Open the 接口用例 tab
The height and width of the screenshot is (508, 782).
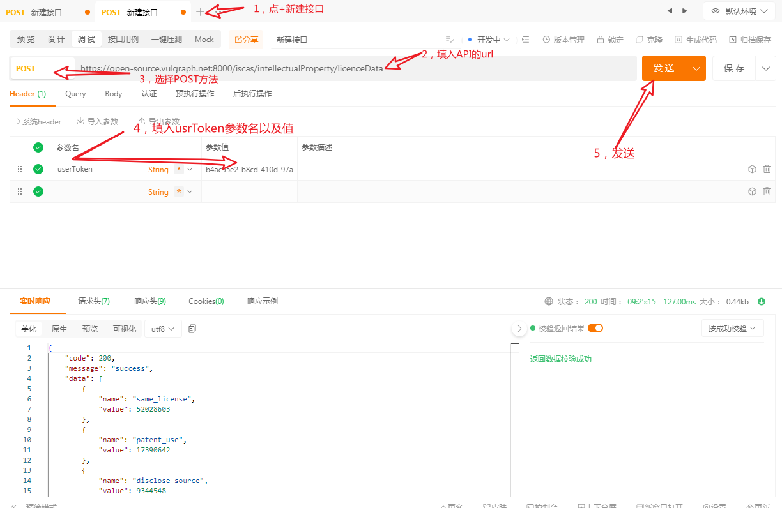click(x=123, y=40)
